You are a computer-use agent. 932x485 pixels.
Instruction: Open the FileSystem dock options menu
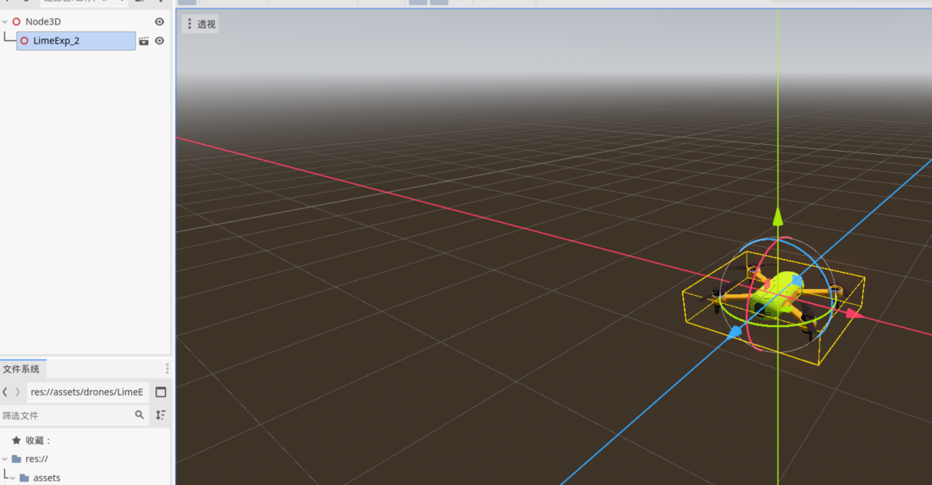coord(167,369)
